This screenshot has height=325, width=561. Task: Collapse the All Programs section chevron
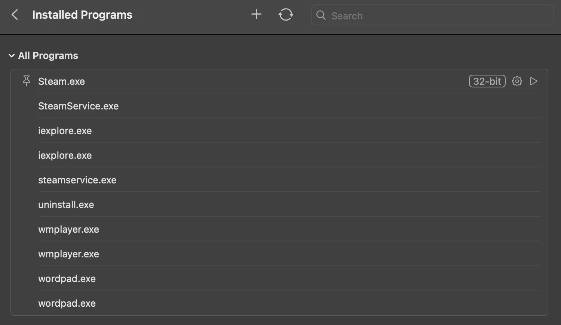[12, 56]
